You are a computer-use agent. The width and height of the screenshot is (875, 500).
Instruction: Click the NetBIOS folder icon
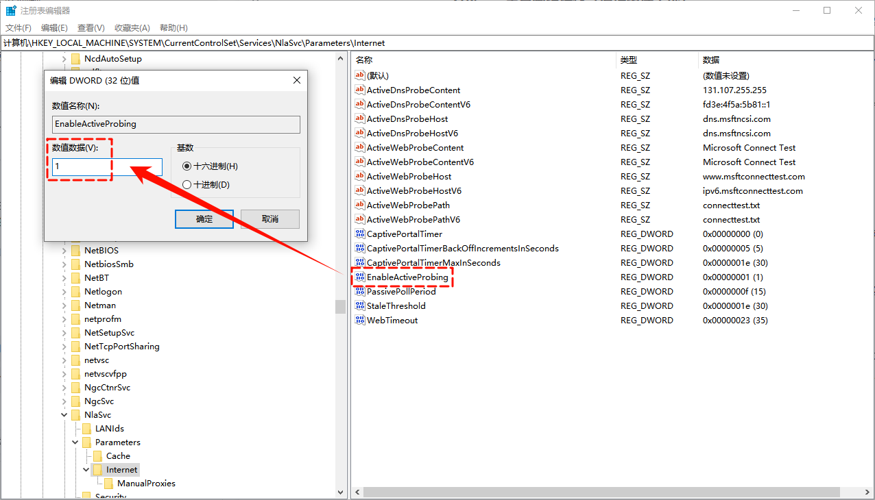pos(76,251)
